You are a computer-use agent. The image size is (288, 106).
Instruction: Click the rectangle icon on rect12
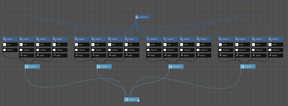(x=148, y=45)
